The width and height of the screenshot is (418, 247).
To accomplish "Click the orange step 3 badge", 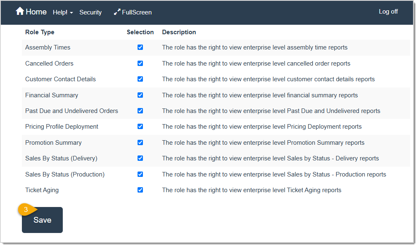I will pyautogui.click(x=26, y=210).
